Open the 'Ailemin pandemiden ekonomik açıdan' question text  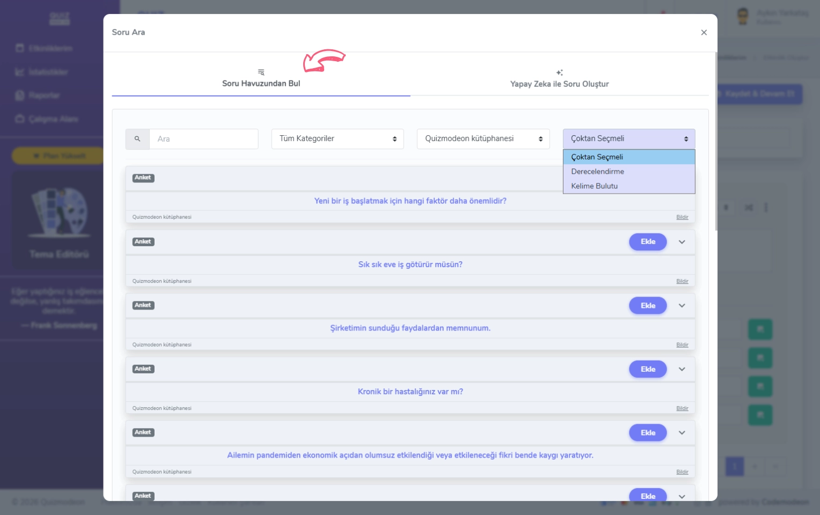(410, 455)
